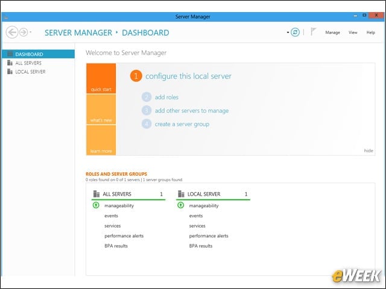386x289 pixels.
Task: Click the step 3 circle icon
Action: pos(147,111)
